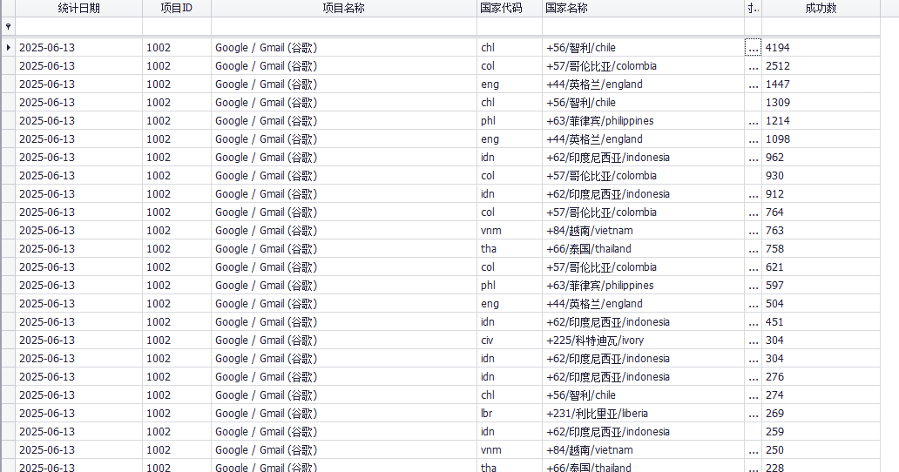899x472 pixels.
Task: Select the +225/科特迪瓦/ivory cell
Action: (x=643, y=341)
